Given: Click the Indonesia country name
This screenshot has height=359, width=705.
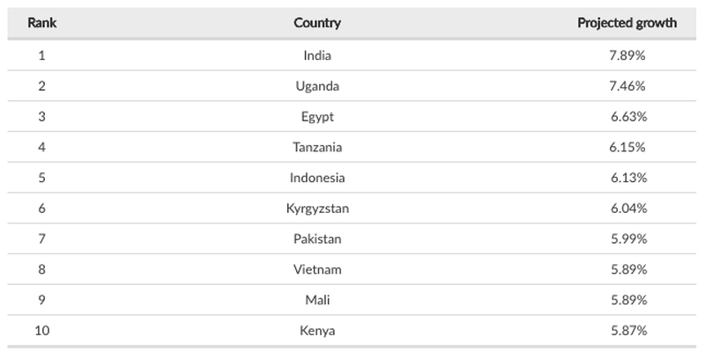Looking at the screenshot, I should click(317, 178).
